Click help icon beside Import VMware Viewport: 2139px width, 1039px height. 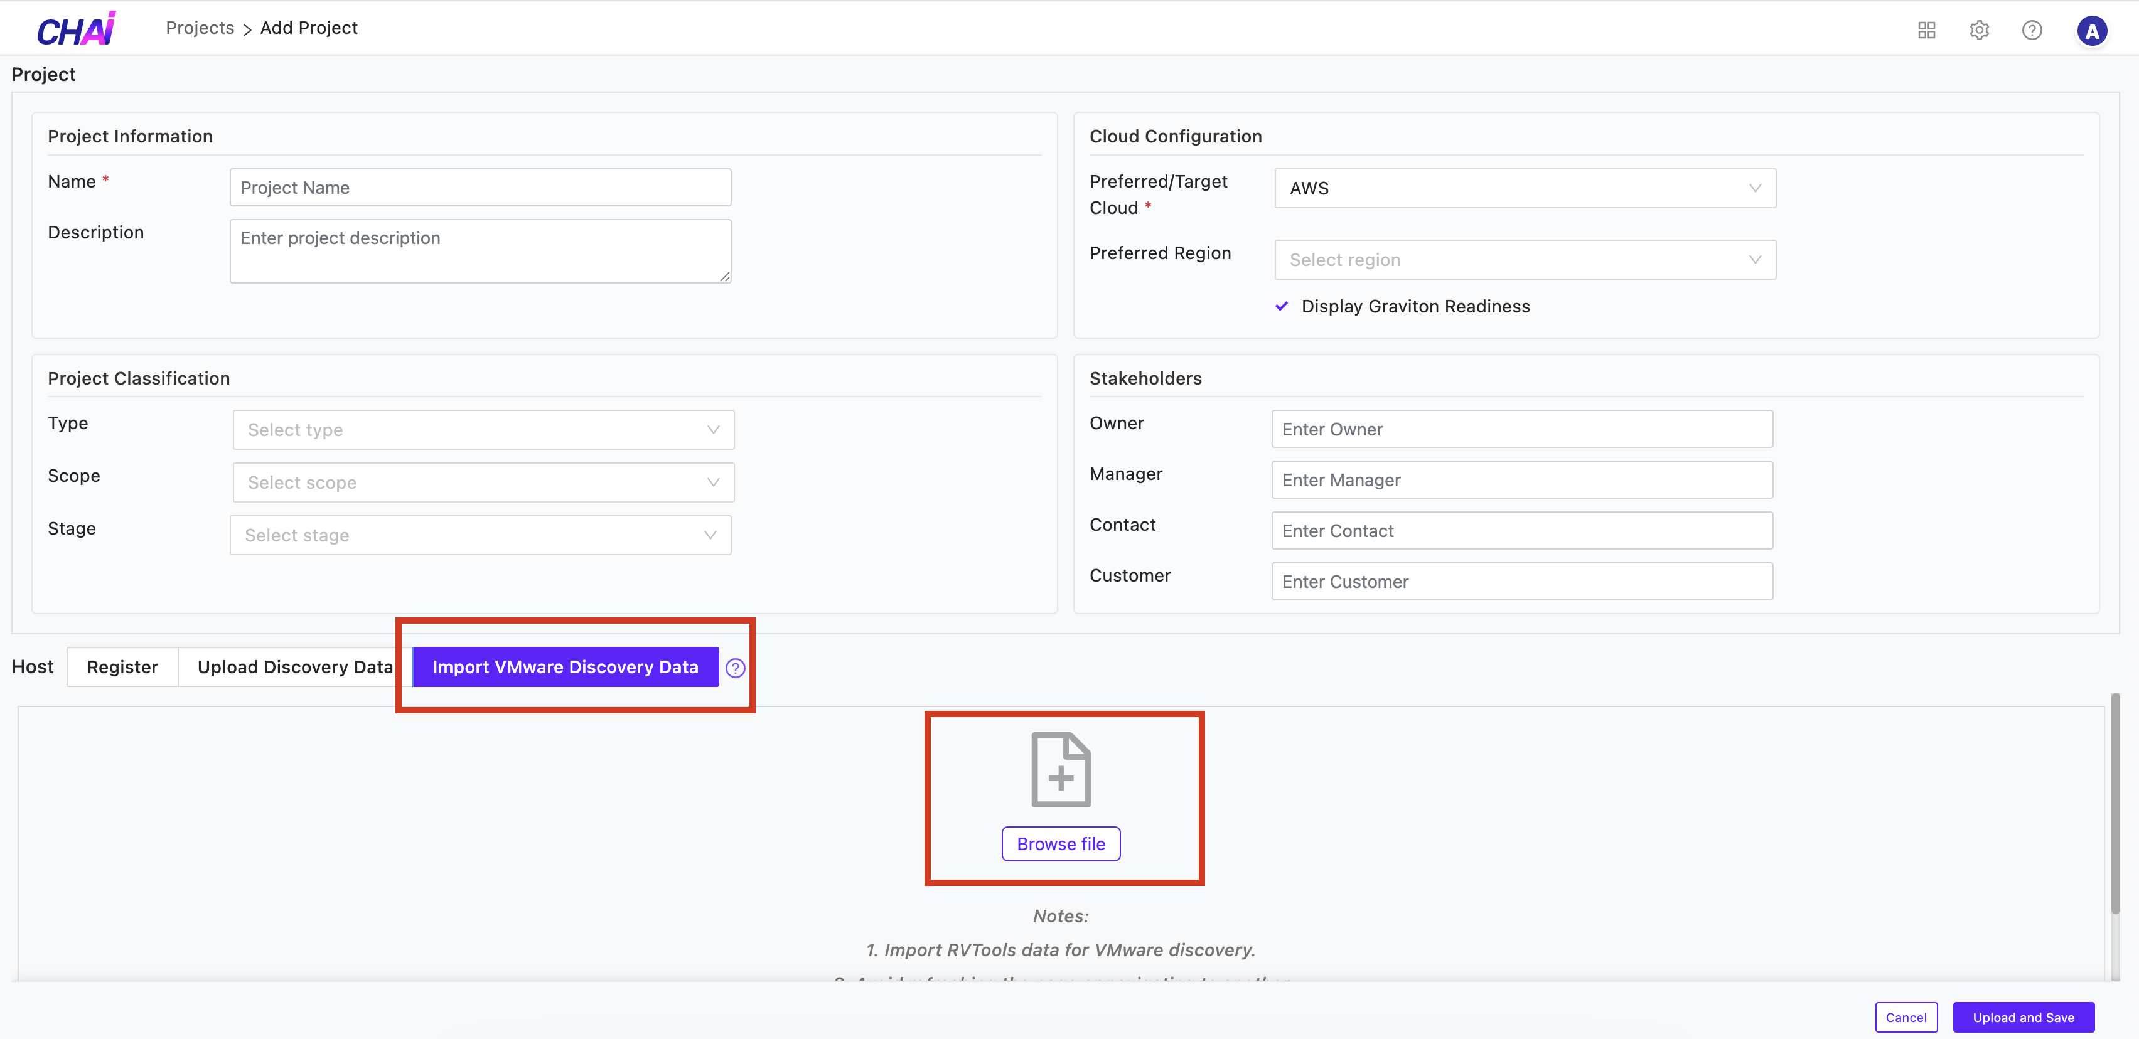[735, 668]
